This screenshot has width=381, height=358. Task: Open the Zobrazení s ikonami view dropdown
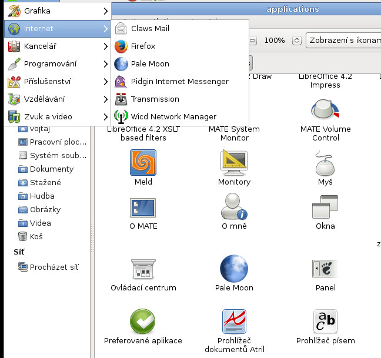tap(343, 40)
